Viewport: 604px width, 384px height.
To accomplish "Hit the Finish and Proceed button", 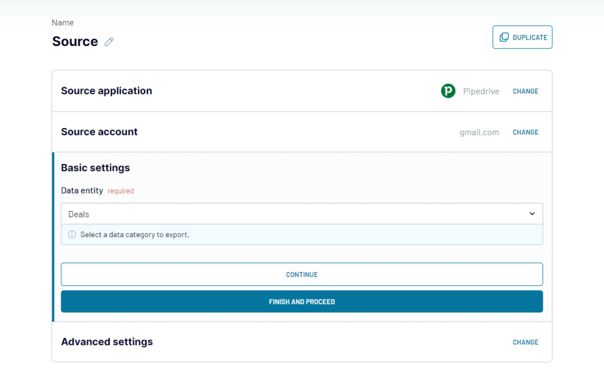I will (x=301, y=301).
